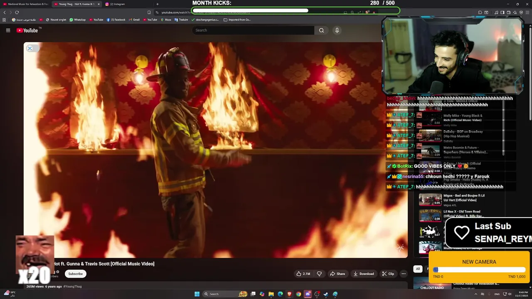Image resolution: width=532 pixels, height=299 pixels.
Task: Open a new browser tab
Action: 157,4
